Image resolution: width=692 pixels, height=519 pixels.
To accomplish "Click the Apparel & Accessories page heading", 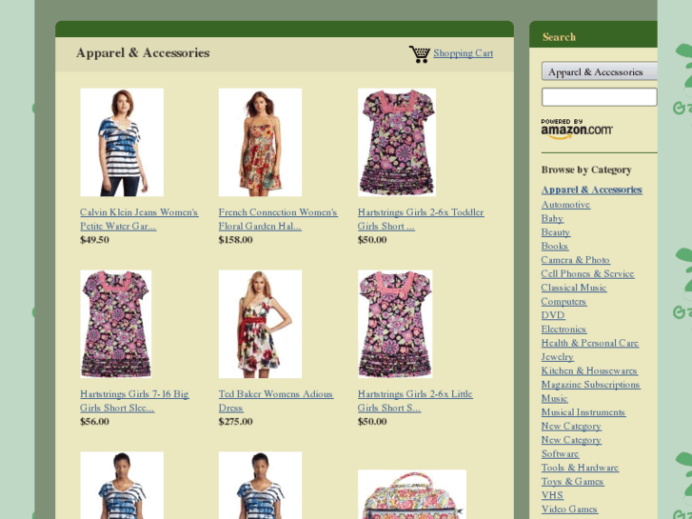I will tap(143, 53).
